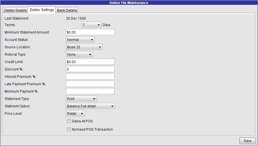Open the Statment Option dropdown
Viewport: 258px width, 146px height.
tap(90, 106)
